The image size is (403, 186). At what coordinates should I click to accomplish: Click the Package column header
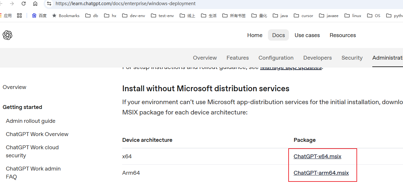tap(305, 140)
